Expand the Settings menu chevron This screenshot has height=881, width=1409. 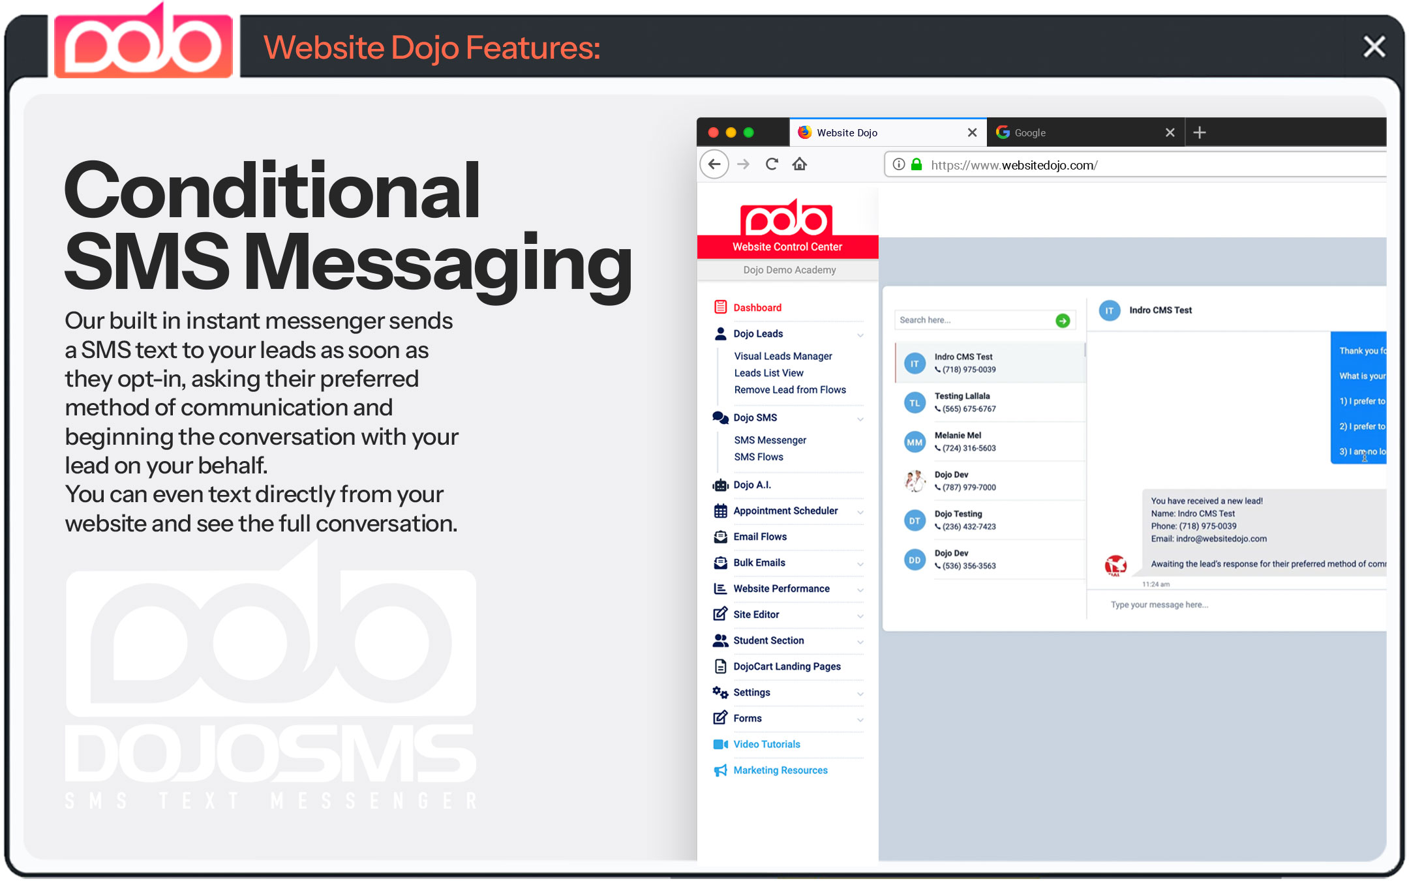[x=860, y=694]
